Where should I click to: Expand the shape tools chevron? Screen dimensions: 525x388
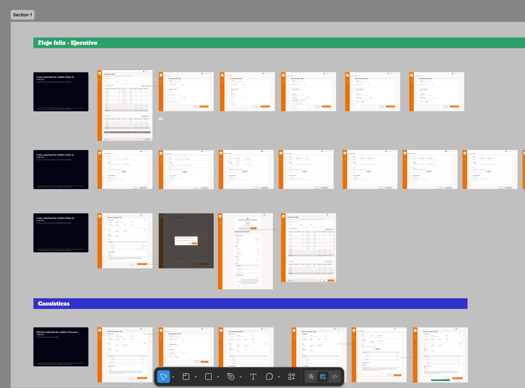point(218,377)
